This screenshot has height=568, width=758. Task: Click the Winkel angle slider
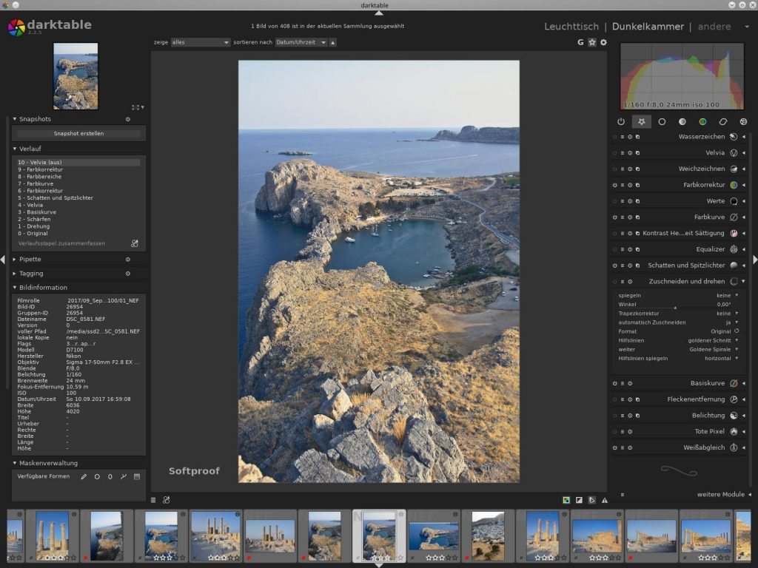pos(674,305)
